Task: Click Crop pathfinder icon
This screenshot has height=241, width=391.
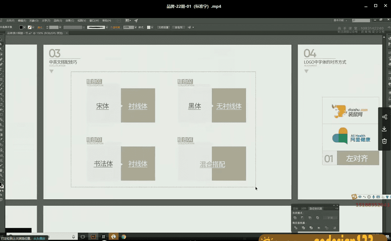Action: coord(319,228)
